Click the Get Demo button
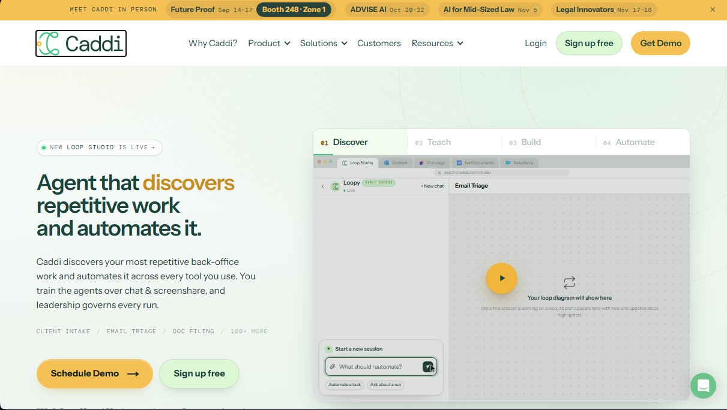 click(x=660, y=43)
